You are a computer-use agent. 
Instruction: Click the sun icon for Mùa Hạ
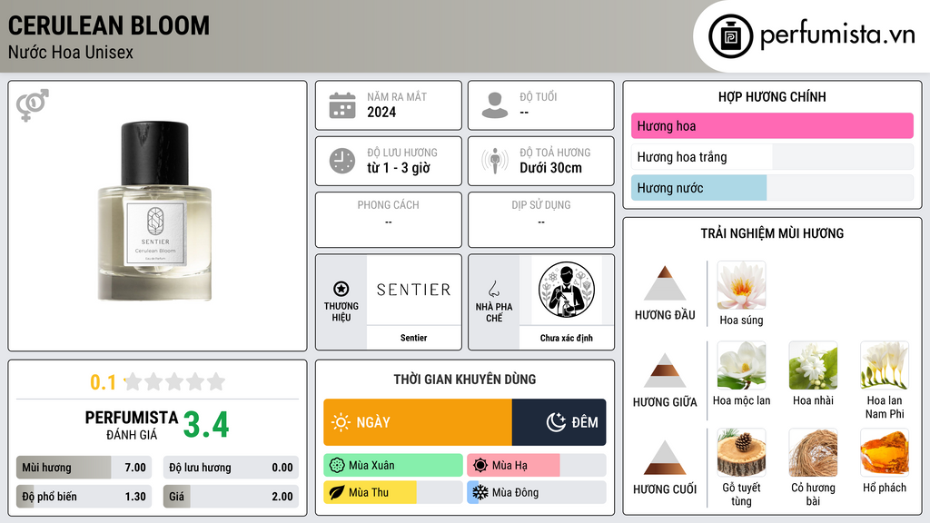click(x=480, y=466)
